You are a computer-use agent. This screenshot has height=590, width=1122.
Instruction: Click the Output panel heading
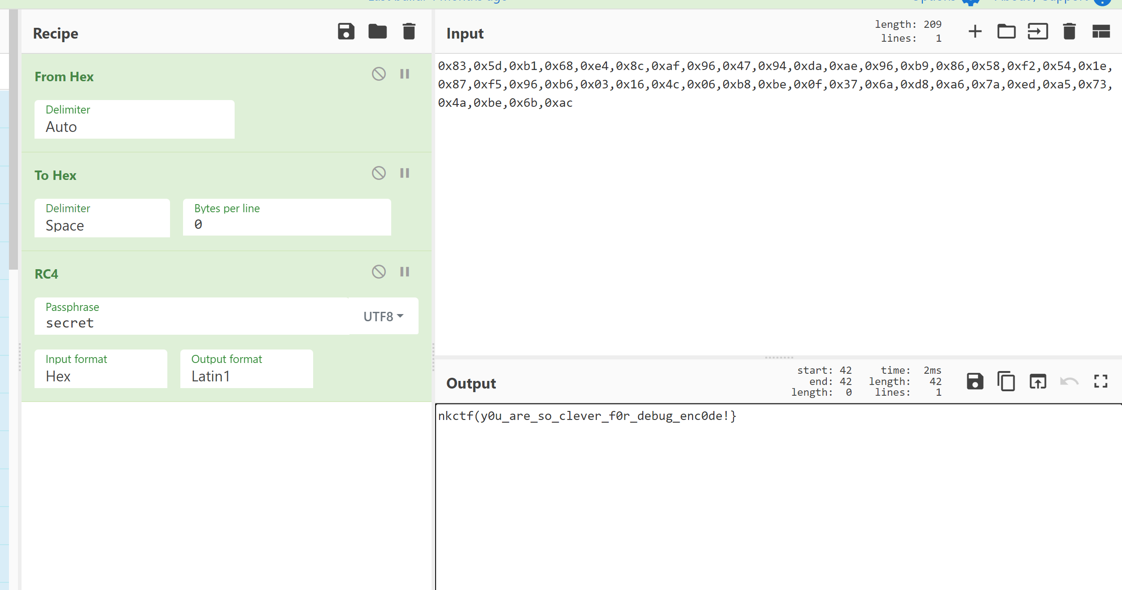(471, 383)
